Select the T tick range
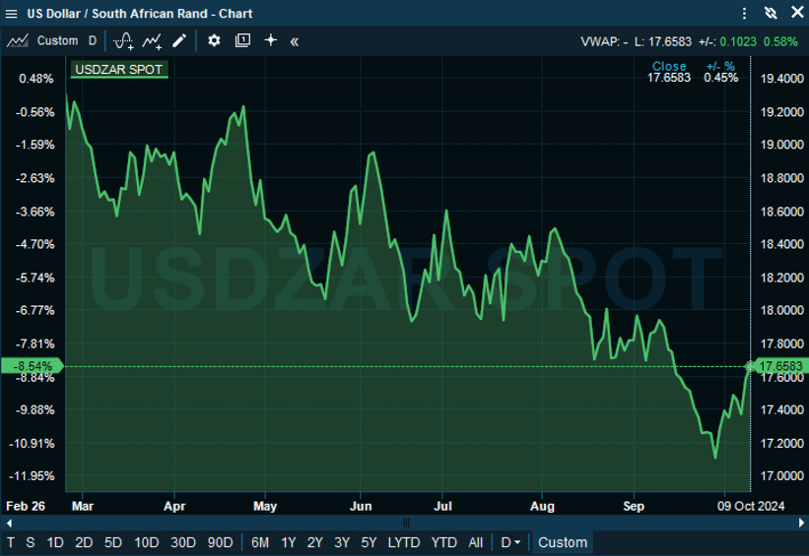809x556 pixels. [x=11, y=542]
